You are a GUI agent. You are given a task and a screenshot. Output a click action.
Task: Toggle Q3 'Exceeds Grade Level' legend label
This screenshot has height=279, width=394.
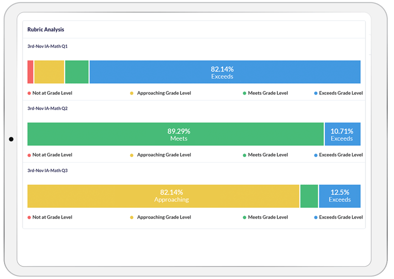tap(340, 218)
